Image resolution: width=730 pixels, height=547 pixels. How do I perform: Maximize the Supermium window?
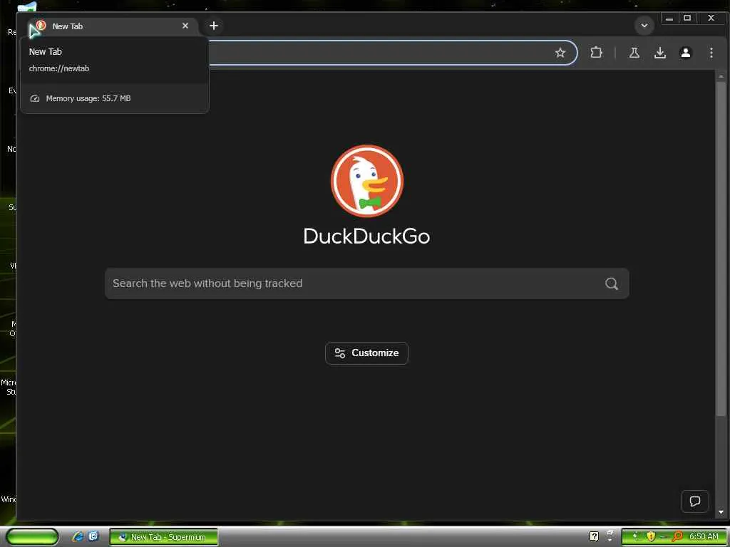(687, 18)
